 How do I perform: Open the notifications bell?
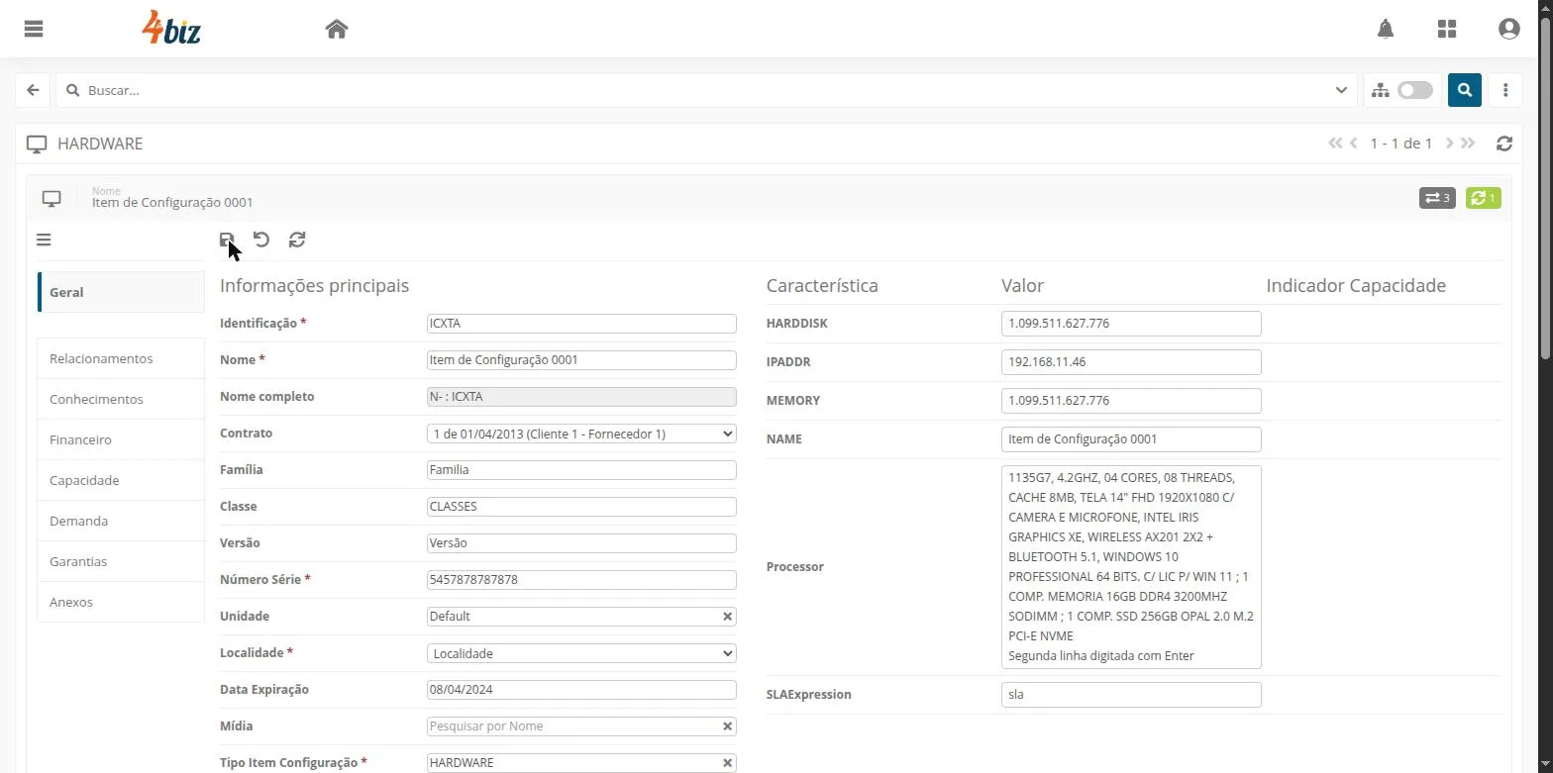pos(1386,29)
